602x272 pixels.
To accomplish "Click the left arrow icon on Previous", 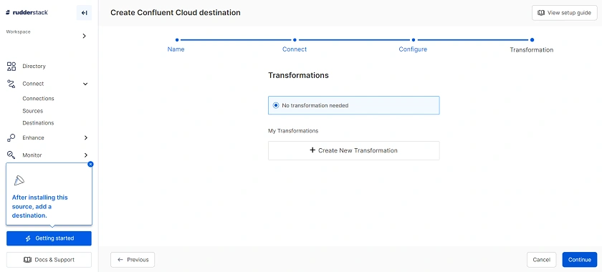I will 120,260.
